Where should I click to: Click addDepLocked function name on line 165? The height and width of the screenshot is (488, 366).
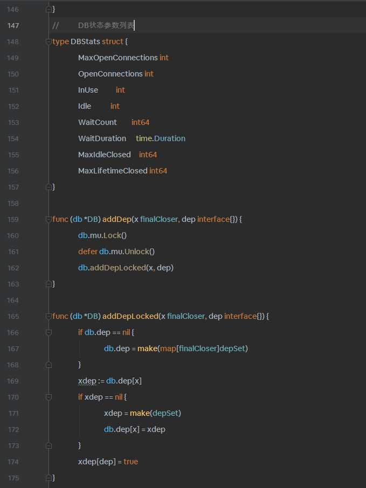coord(130,317)
